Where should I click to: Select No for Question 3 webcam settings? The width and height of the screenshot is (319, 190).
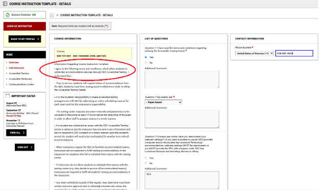click(x=146, y=163)
